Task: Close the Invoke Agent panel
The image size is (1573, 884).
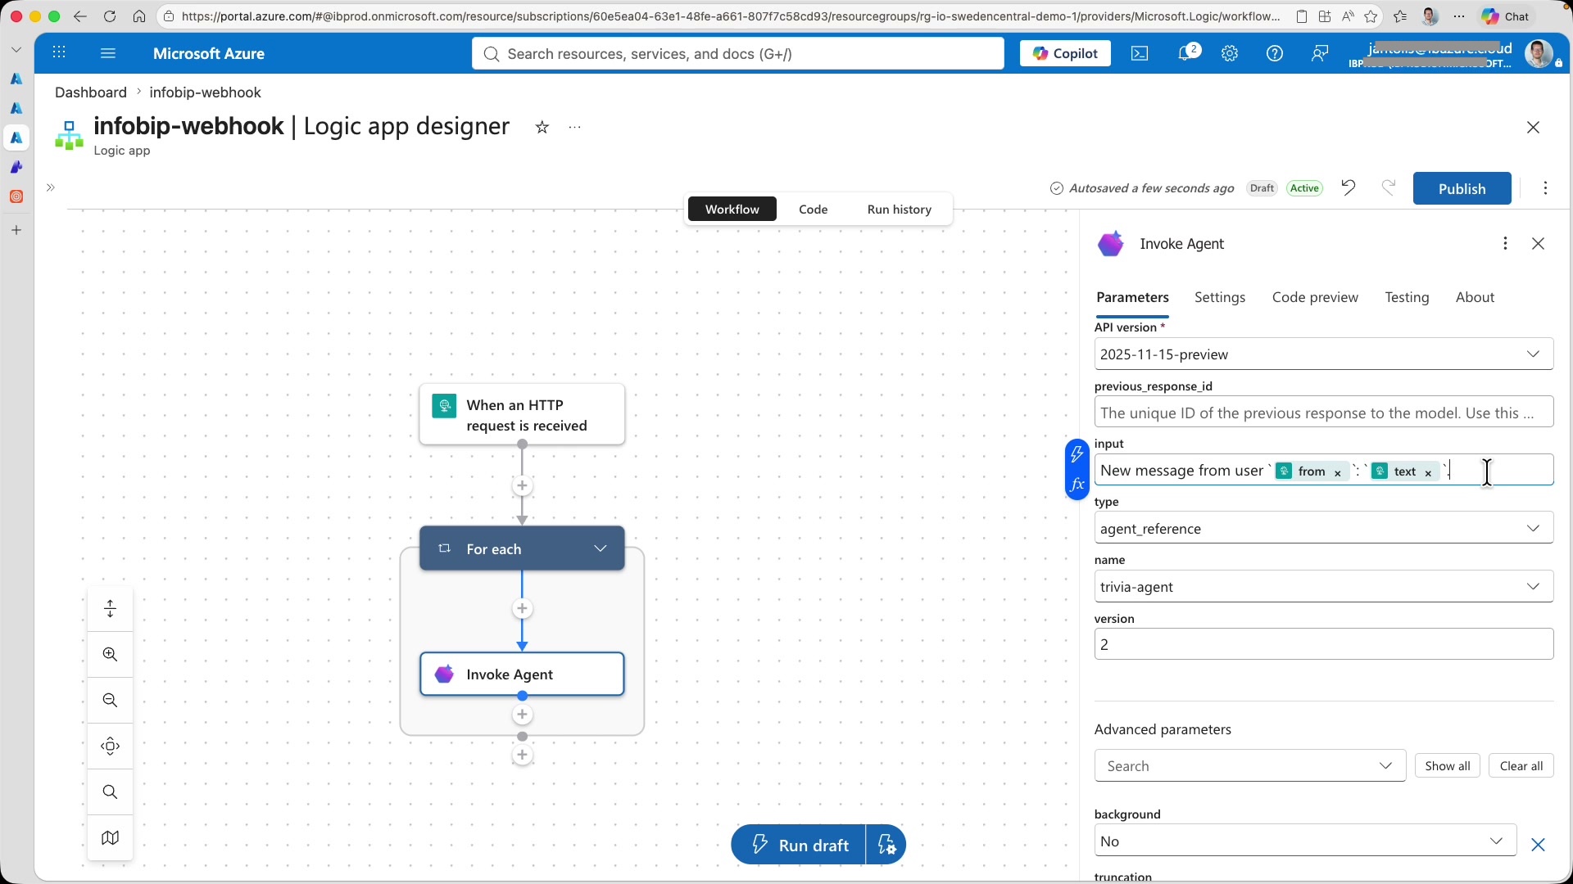Action: tap(1538, 244)
